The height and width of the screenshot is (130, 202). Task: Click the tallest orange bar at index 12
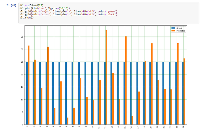pos(106,77)
